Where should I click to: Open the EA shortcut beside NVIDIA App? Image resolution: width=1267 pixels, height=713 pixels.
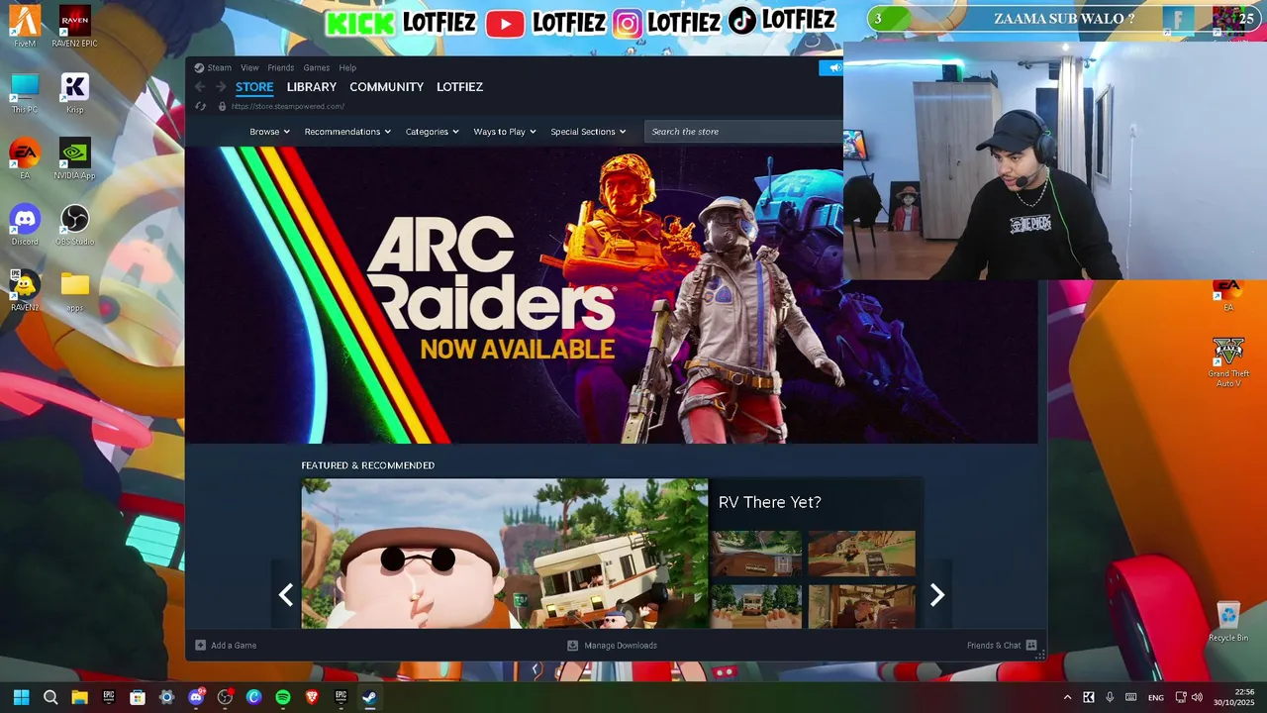[x=25, y=158]
